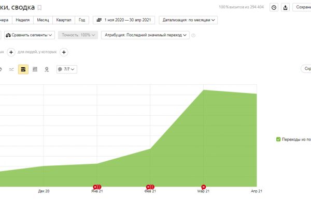Click the 100 % визитов из 294 404 text
This screenshot has width=311, height=199.
coord(241,7)
